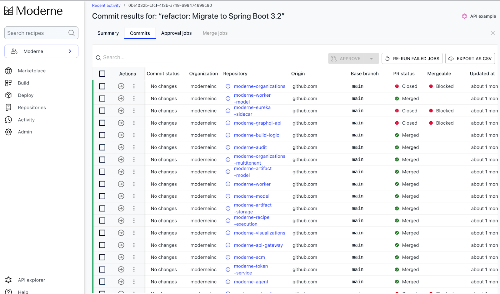Click Merged status in moderne-audit row
This screenshot has height=294, width=500.
click(407, 147)
